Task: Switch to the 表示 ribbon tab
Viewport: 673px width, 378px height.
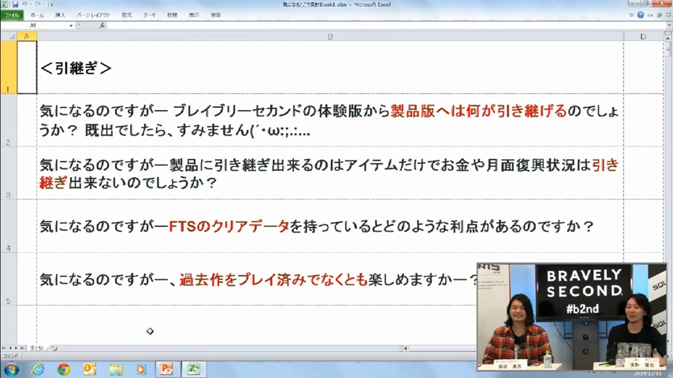Action: pos(194,15)
